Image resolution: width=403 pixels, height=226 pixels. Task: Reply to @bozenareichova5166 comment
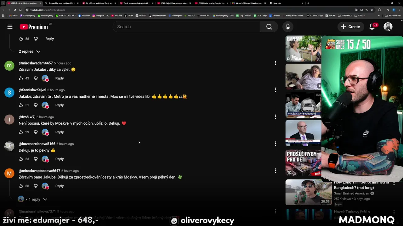coord(60,159)
